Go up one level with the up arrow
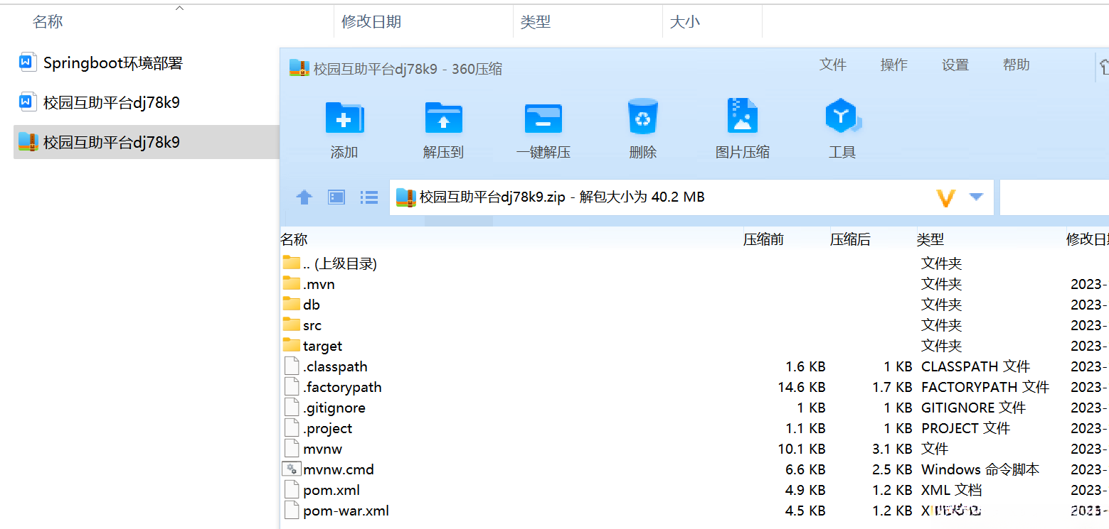The image size is (1109, 529). [304, 197]
